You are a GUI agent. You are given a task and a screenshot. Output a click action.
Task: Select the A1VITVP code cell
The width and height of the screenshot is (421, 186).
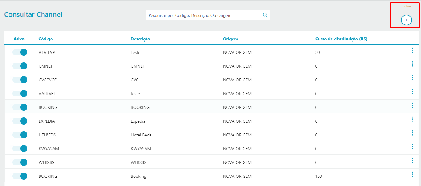point(47,52)
